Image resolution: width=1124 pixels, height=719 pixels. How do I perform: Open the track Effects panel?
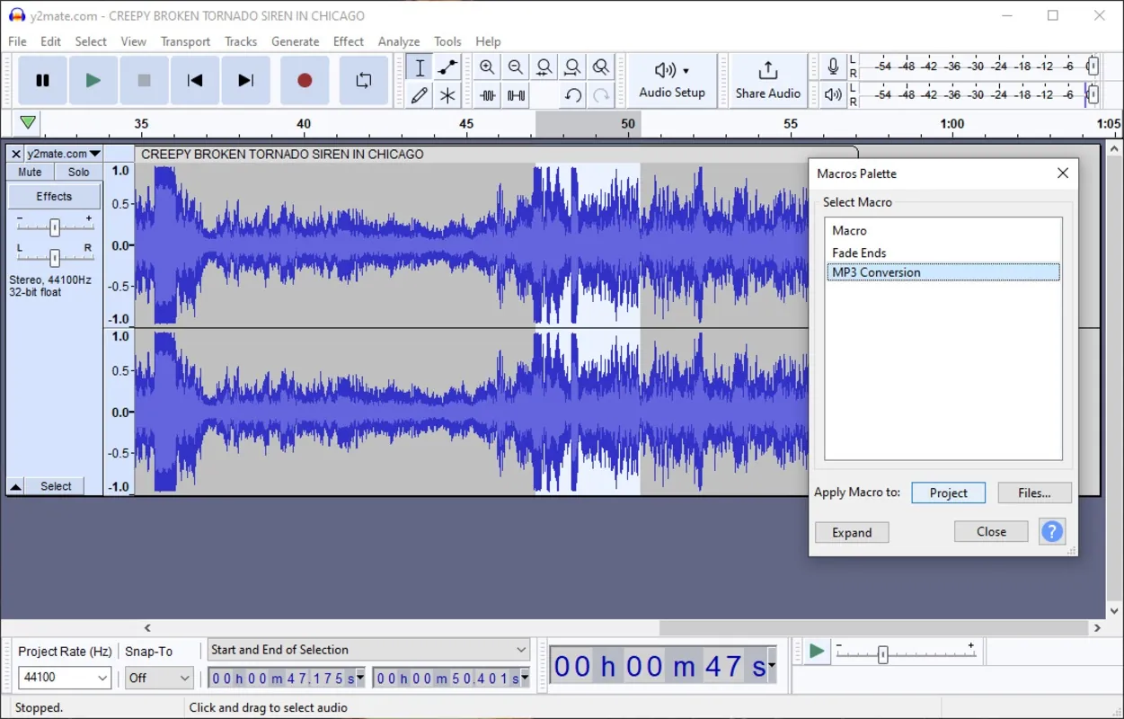pos(54,196)
